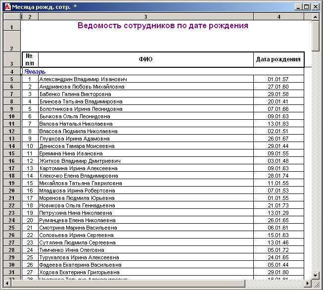Click the № п/п heading cell
Image resolution: width=323 pixels, height=290 pixels.
30,59
